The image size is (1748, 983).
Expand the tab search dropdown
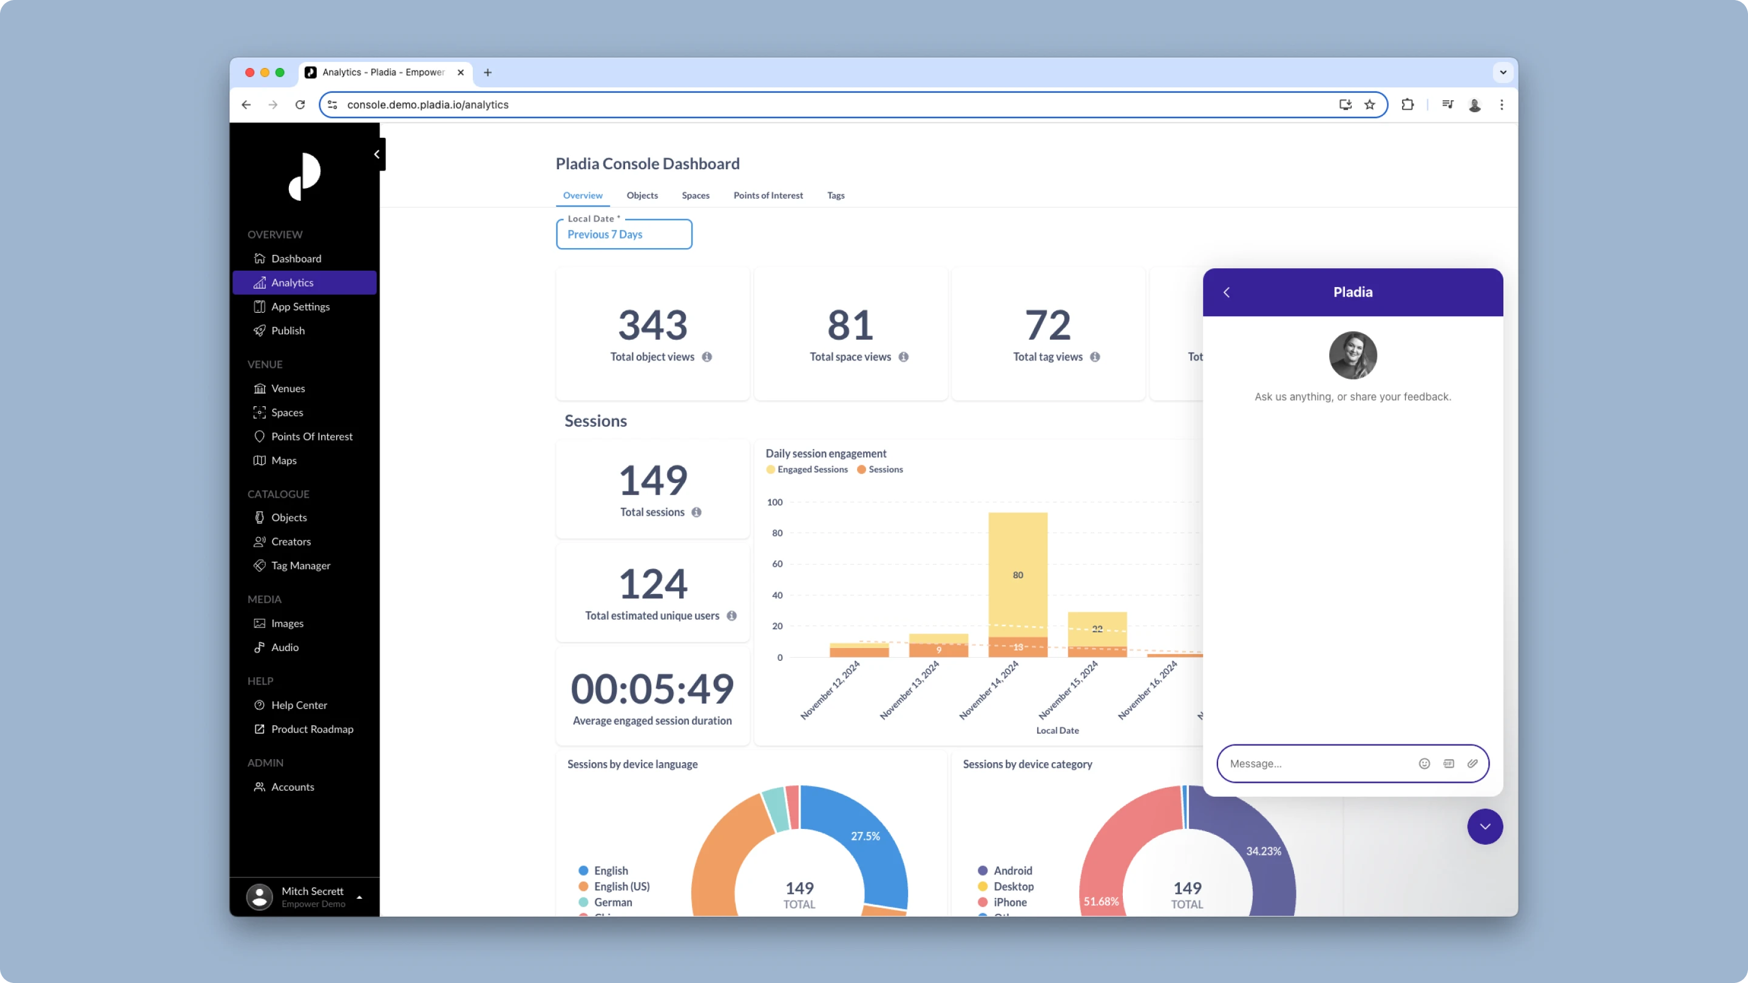(x=1503, y=73)
